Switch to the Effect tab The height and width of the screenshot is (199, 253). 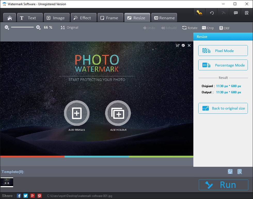[83, 18]
